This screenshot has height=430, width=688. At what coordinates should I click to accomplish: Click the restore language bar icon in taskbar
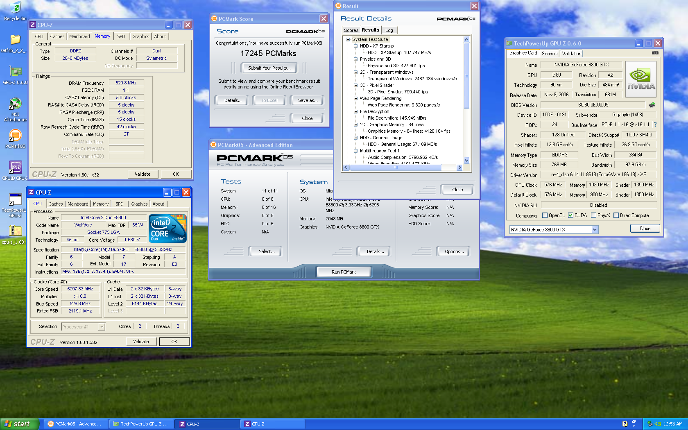[634, 421]
